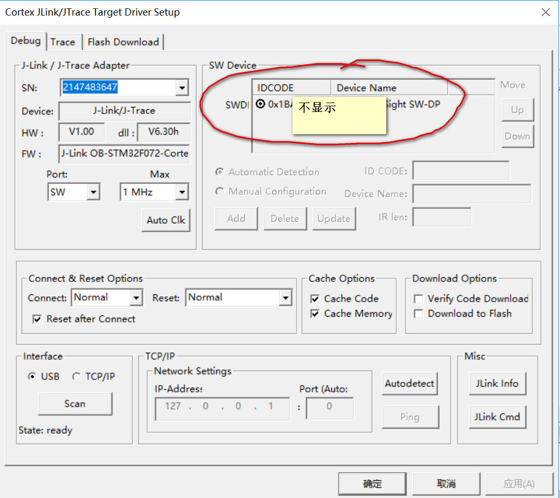Click the Move Up button
The width and height of the screenshot is (560, 498).
click(x=517, y=110)
